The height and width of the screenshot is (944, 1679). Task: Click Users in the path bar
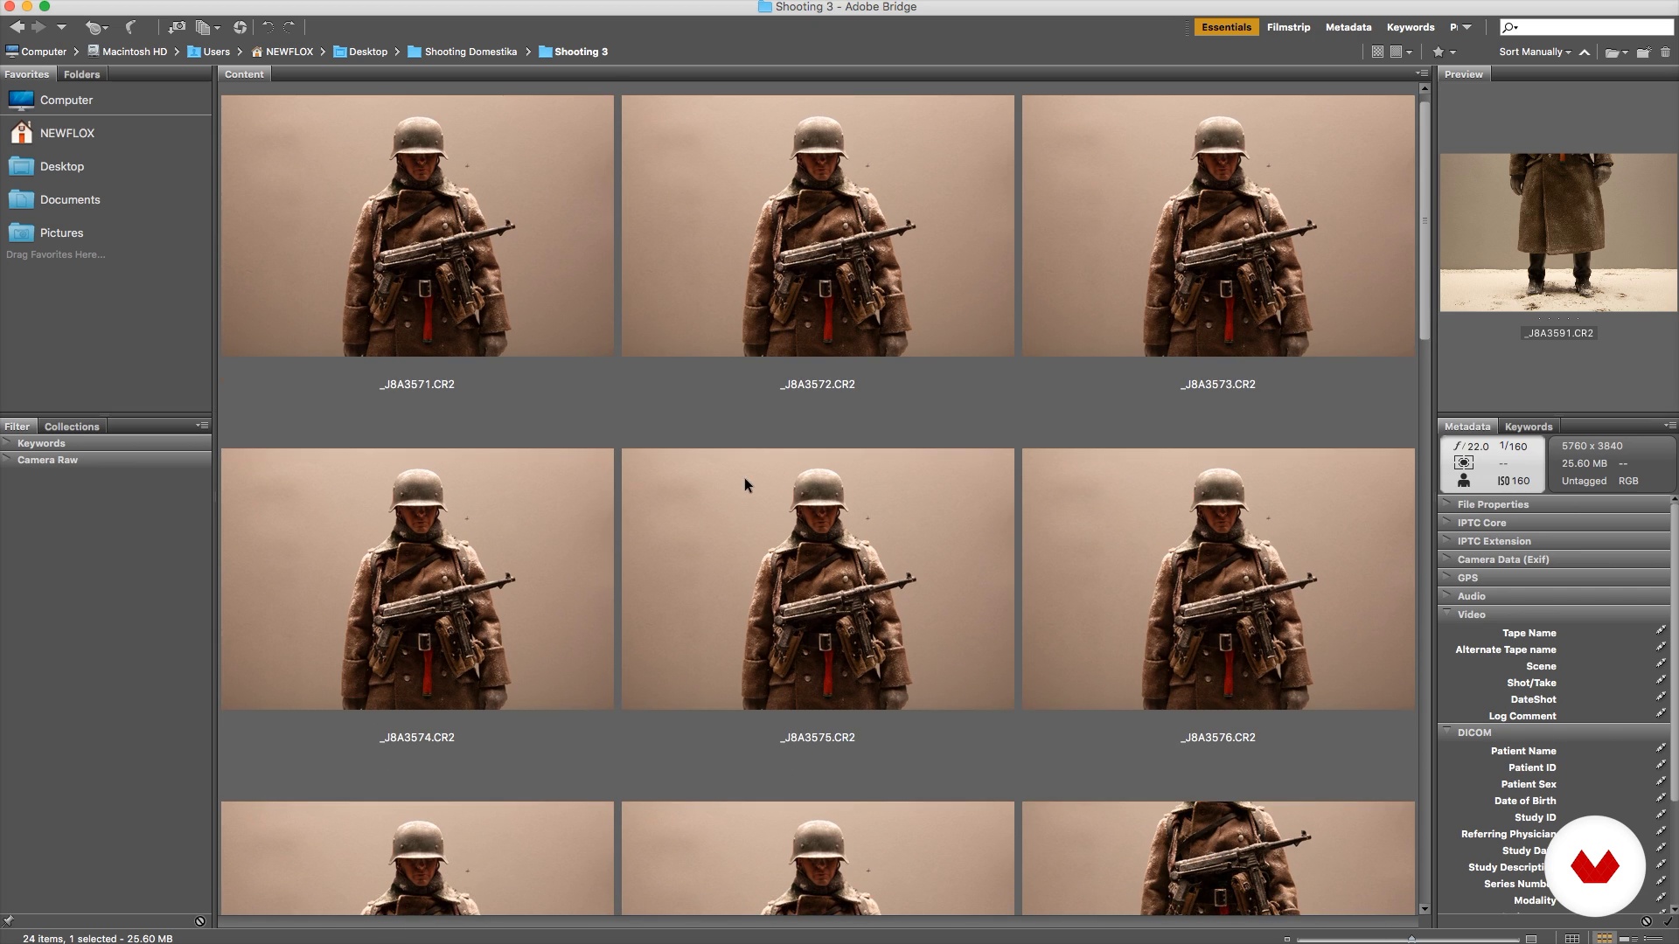pyautogui.click(x=209, y=52)
